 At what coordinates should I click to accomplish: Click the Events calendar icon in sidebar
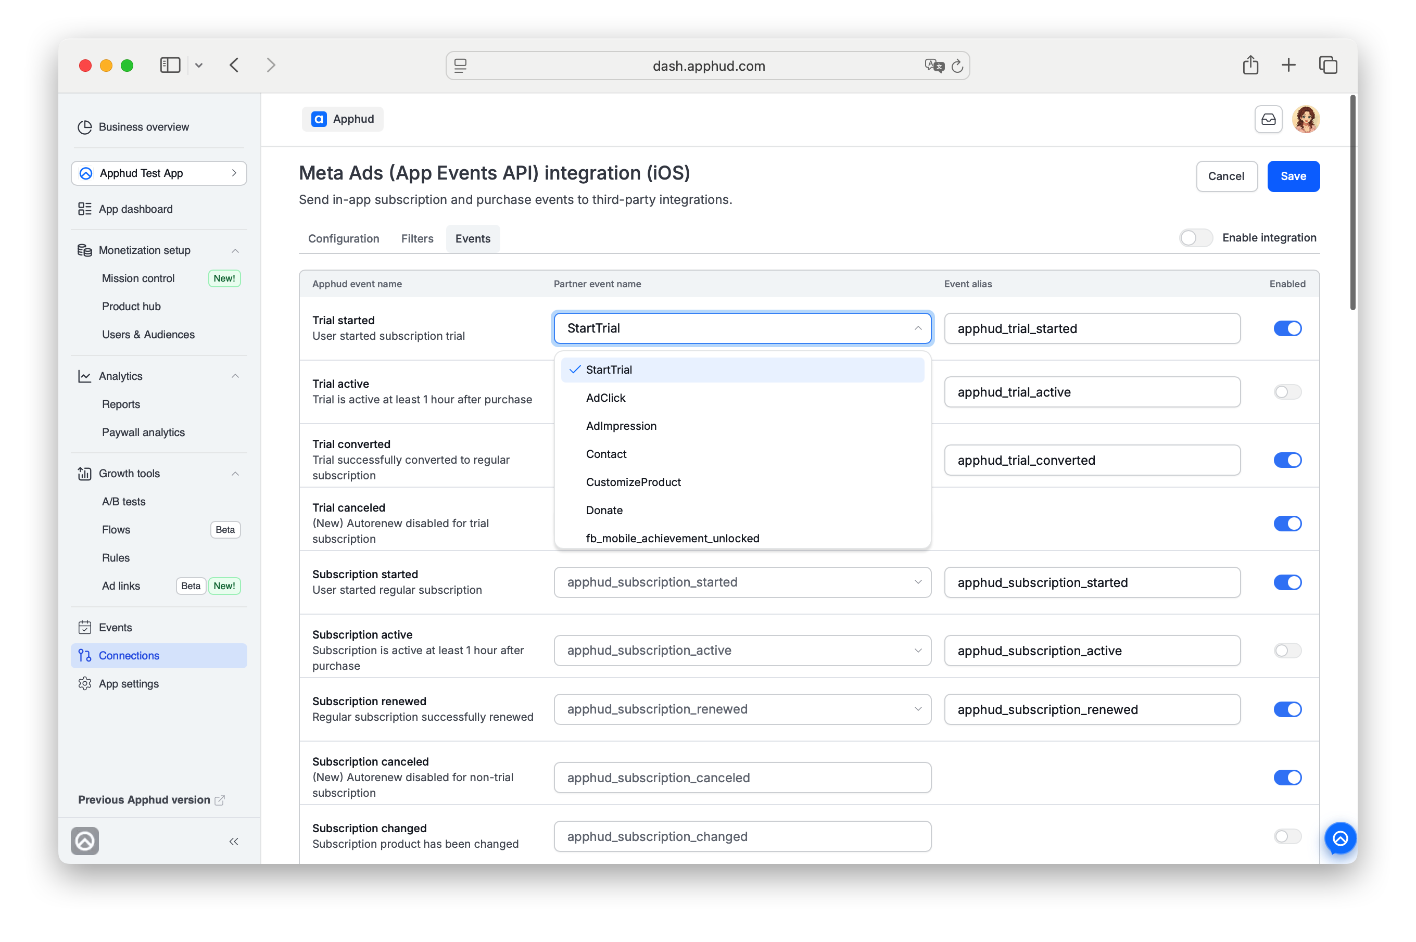point(85,627)
